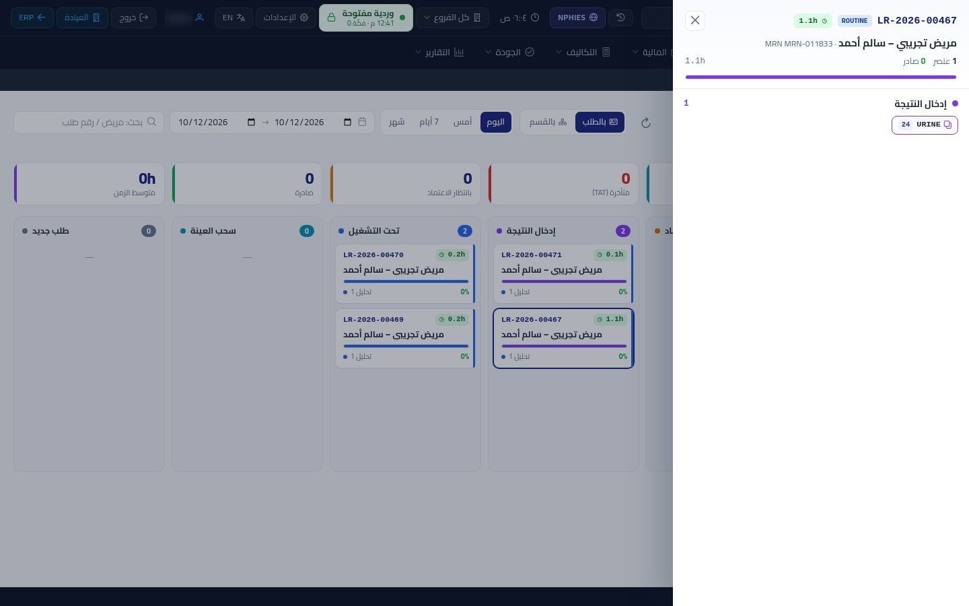Click the NPHIES globe button
Screen dimensions: 969x606
coord(577,18)
